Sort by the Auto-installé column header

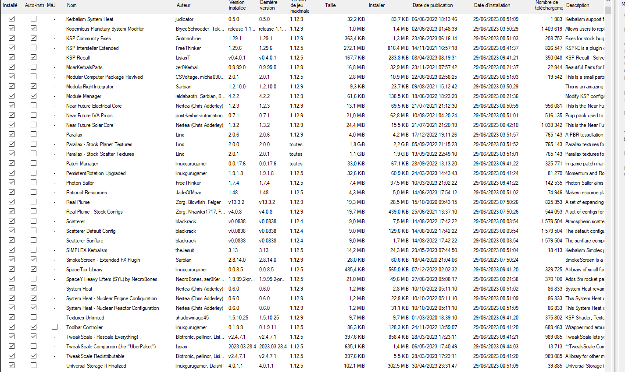click(34, 5)
